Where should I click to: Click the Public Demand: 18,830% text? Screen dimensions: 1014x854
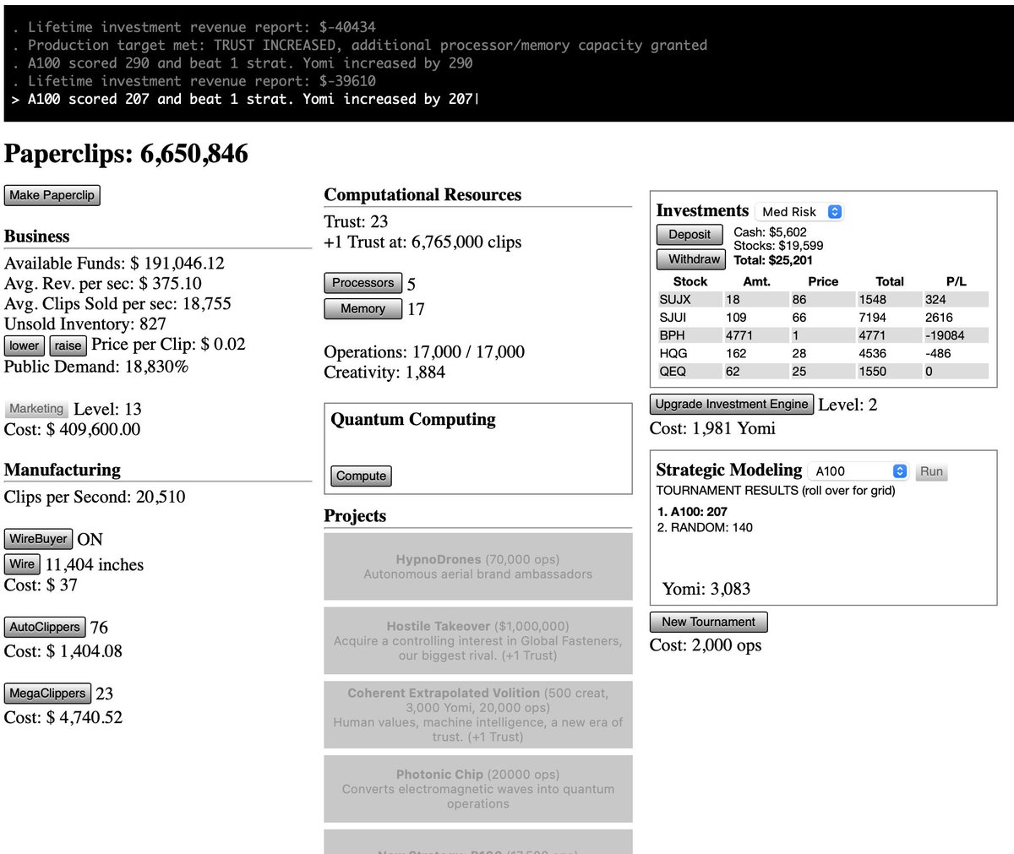coord(96,367)
